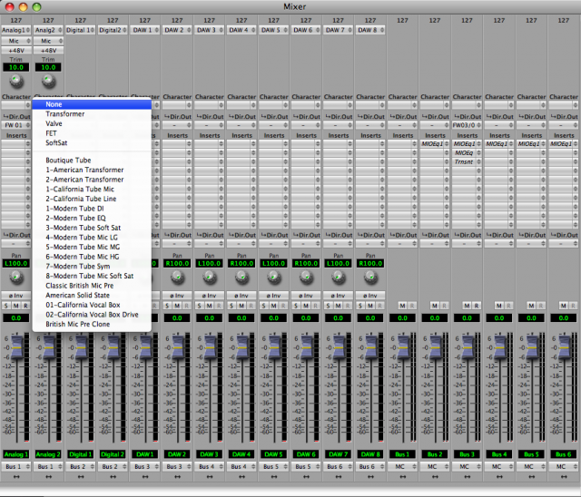
Task: Click the Trim knob on the Analg2 channel
Action: 48,81
